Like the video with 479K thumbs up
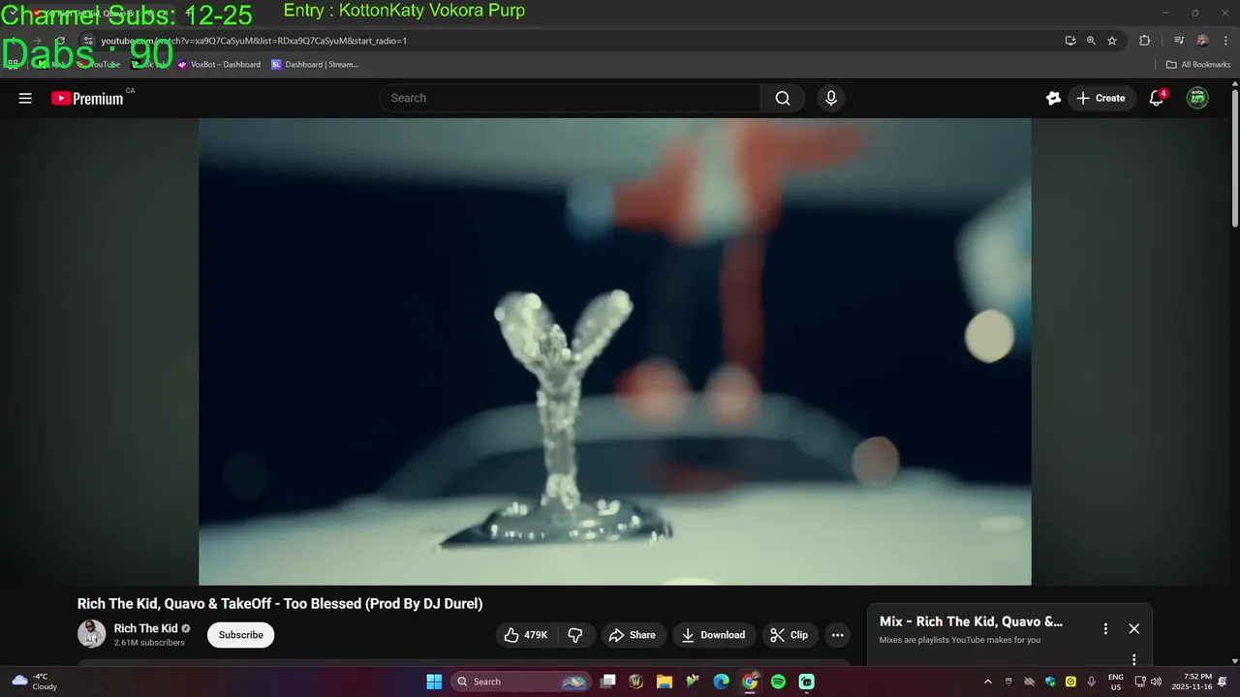The height and width of the screenshot is (697, 1240). [x=525, y=635]
